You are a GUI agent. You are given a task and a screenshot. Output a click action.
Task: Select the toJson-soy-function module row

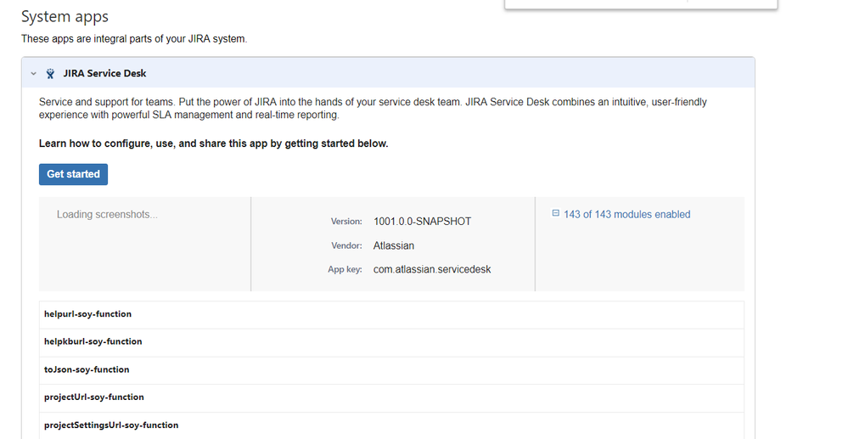click(391, 370)
